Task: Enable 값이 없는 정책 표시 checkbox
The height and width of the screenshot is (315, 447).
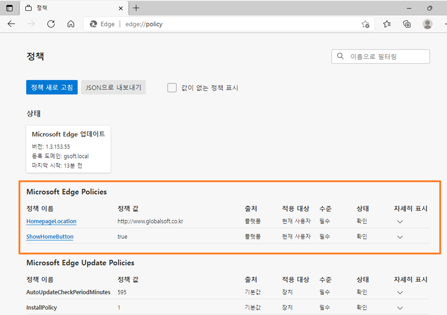Action: tap(172, 88)
